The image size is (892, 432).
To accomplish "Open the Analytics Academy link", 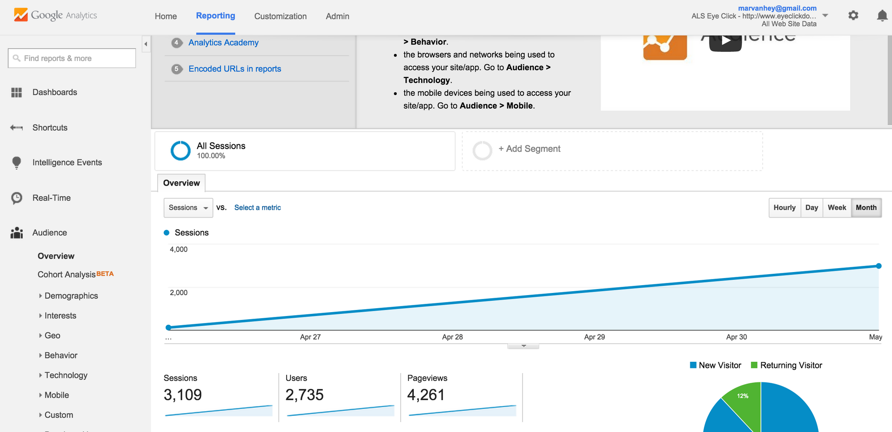I will 223,43.
